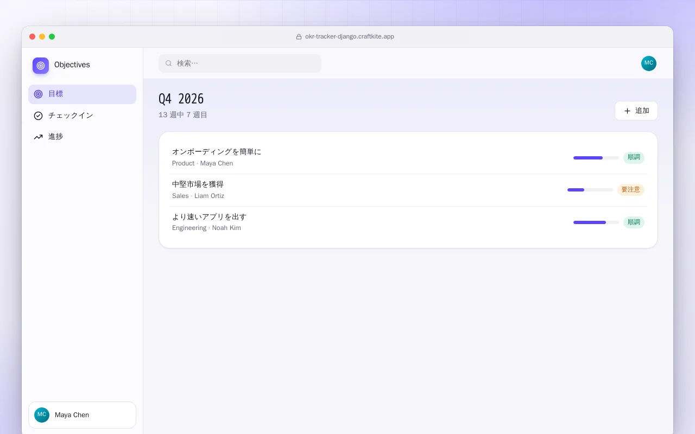The height and width of the screenshot is (434, 695).
Task: Open the objective オンボーディングを簡単に
Action: (408, 157)
